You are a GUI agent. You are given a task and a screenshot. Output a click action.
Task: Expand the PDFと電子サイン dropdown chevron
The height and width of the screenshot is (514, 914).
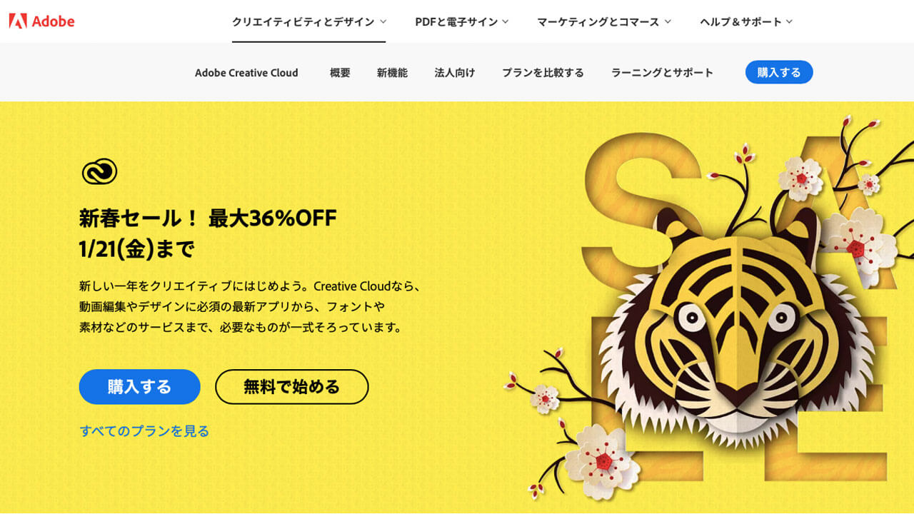pos(506,22)
